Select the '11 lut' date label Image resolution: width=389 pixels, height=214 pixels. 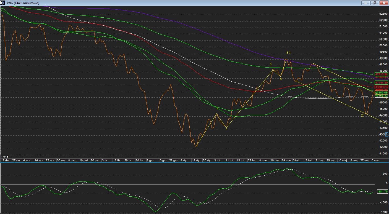pos(229,160)
